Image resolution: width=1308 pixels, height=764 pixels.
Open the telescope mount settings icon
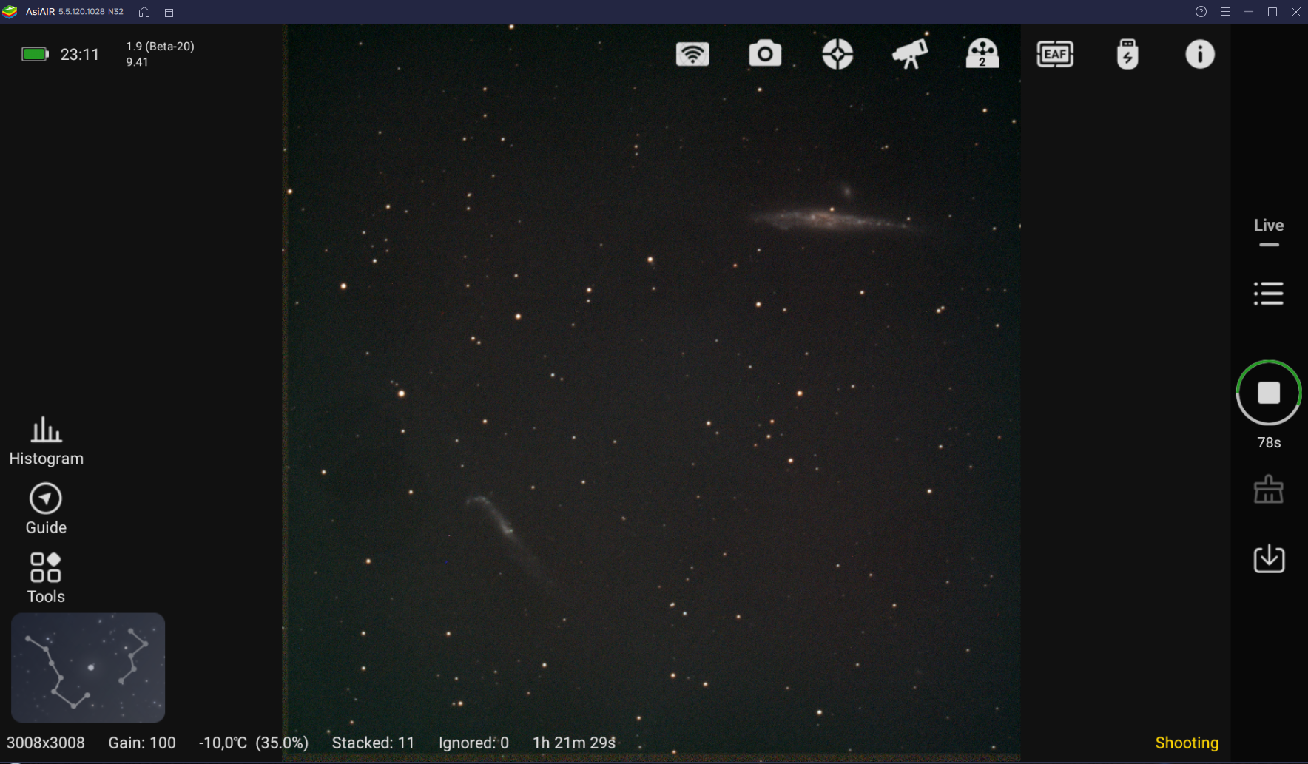(x=910, y=54)
